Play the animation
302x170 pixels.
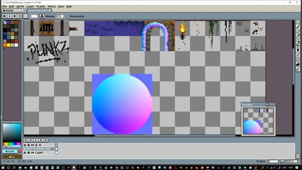click(36, 140)
